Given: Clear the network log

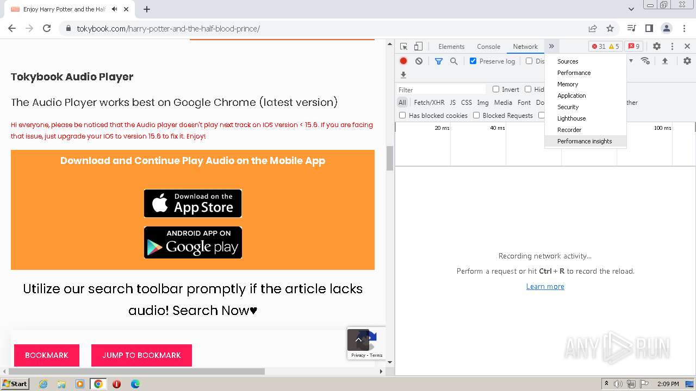Looking at the screenshot, I should pos(419,61).
